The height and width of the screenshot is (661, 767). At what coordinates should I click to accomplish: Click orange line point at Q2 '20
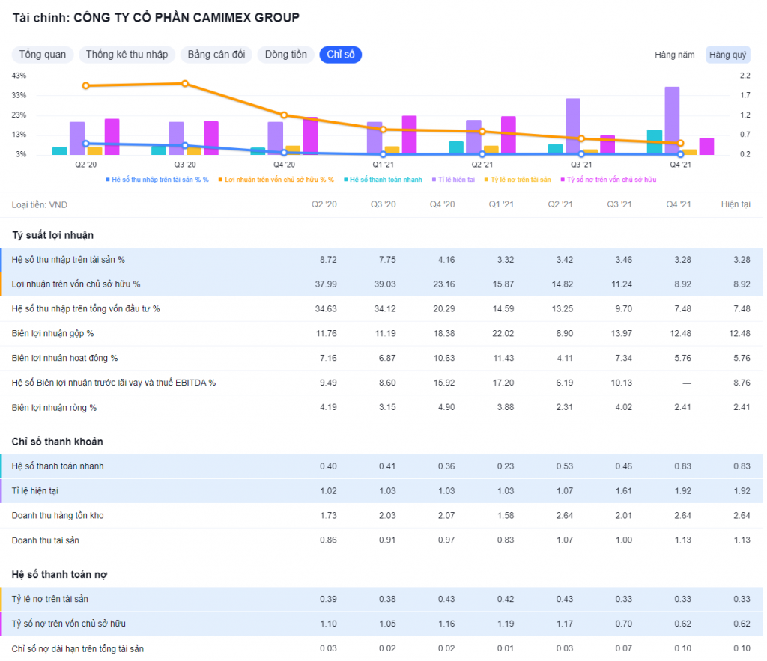tap(86, 85)
